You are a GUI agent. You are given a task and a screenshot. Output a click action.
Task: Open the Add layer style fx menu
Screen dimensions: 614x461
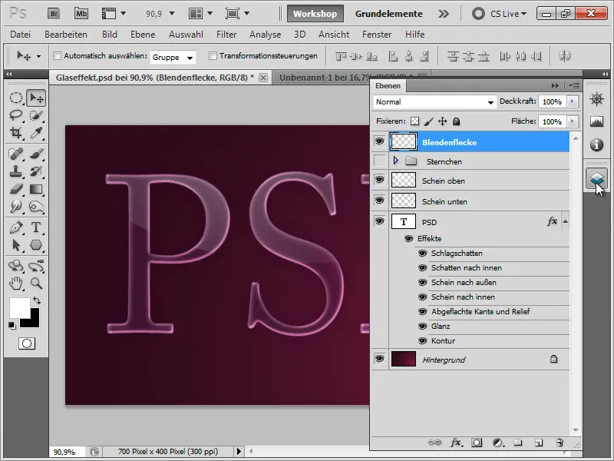tap(458, 443)
